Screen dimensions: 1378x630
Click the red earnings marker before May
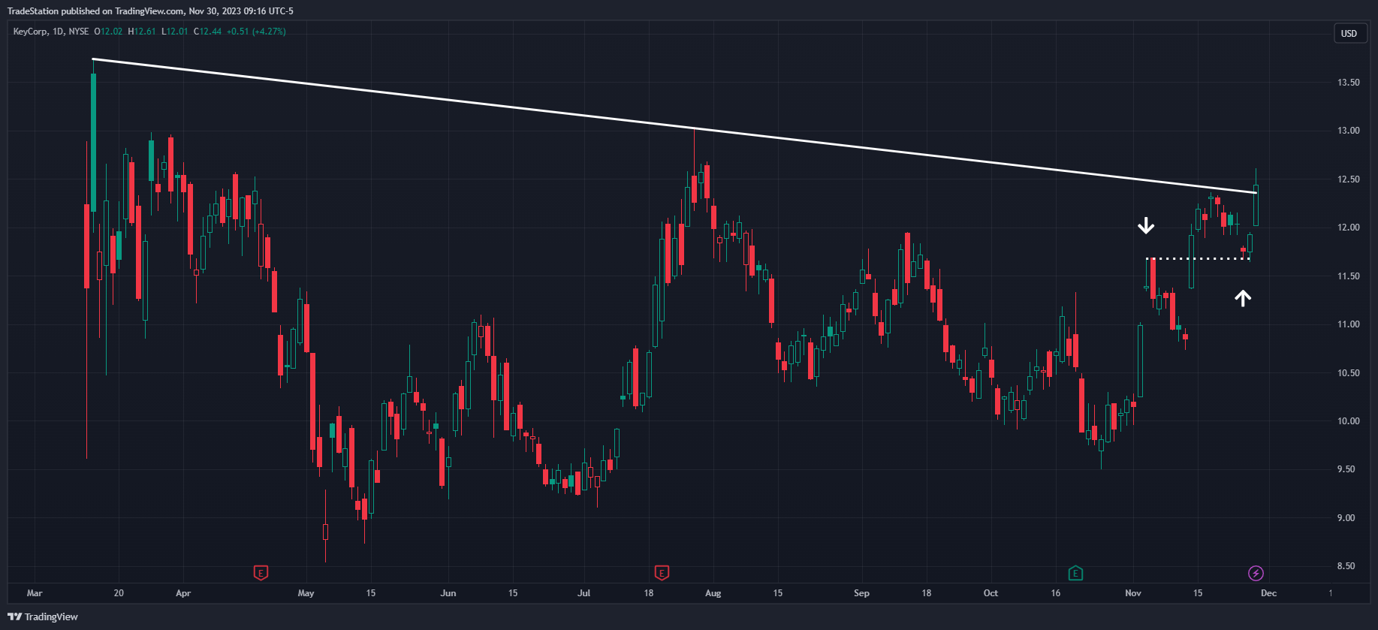[x=261, y=574]
